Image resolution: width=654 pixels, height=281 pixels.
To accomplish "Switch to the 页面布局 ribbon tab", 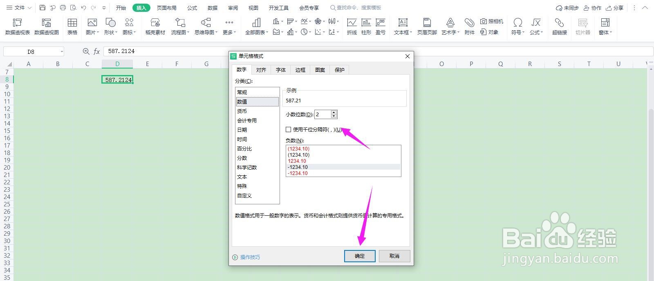I will tap(167, 8).
